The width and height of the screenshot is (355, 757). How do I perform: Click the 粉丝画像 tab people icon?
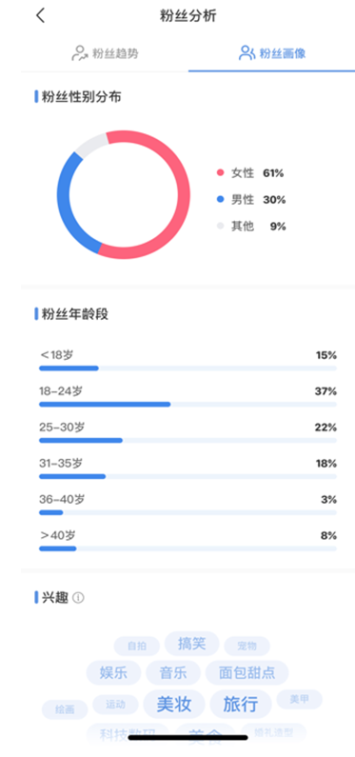247,53
